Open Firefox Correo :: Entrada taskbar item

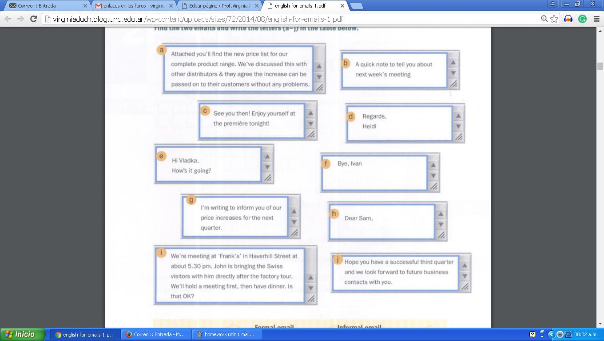tap(155, 334)
